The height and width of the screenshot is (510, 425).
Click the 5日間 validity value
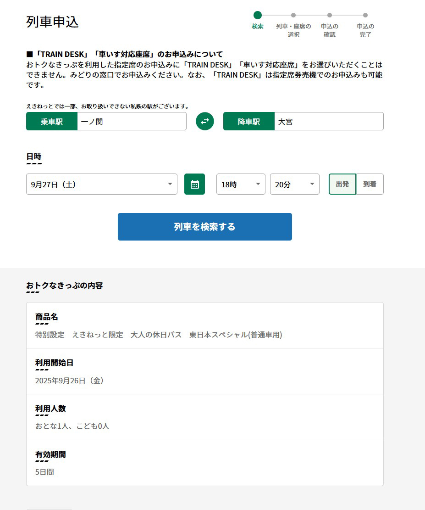[44, 472]
